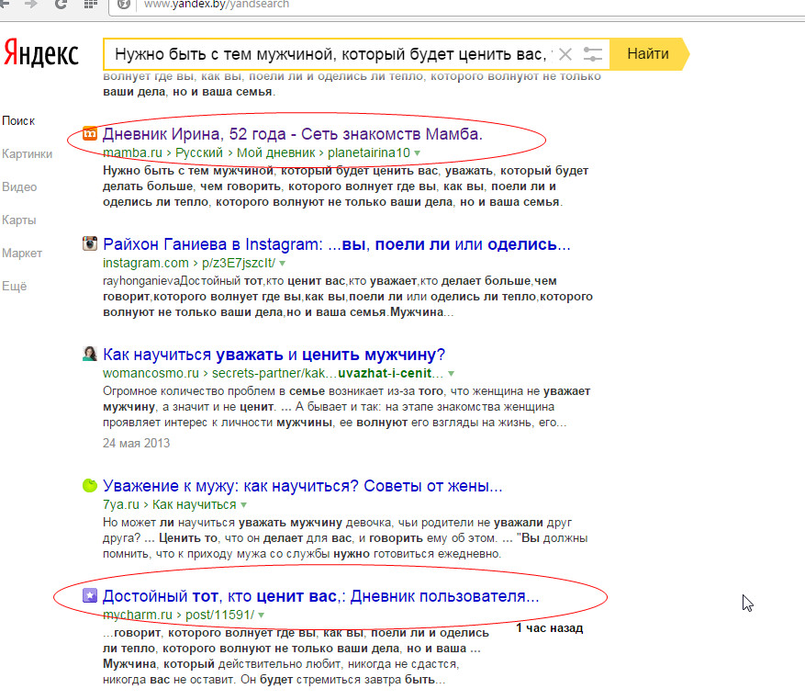
Task: Click the instagram.com domain link
Action: 146,263
